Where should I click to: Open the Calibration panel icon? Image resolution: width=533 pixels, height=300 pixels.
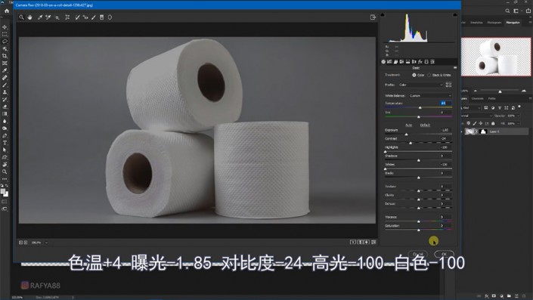tap(426, 62)
